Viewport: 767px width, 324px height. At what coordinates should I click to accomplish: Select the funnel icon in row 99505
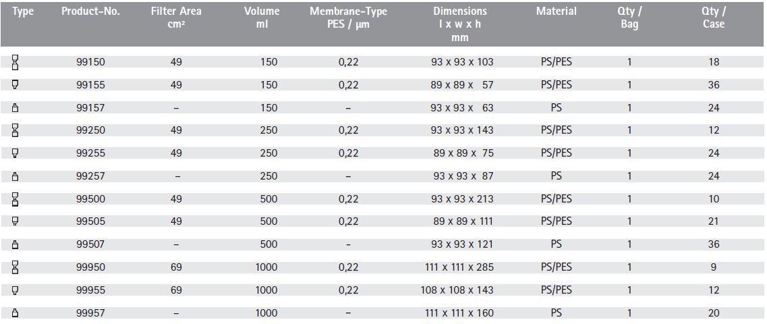coord(15,221)
